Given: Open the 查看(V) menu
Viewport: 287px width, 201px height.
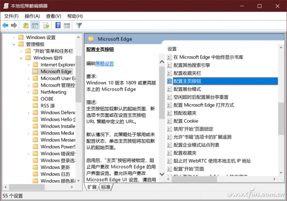Looking at the screenshot, I should (54, 16).
